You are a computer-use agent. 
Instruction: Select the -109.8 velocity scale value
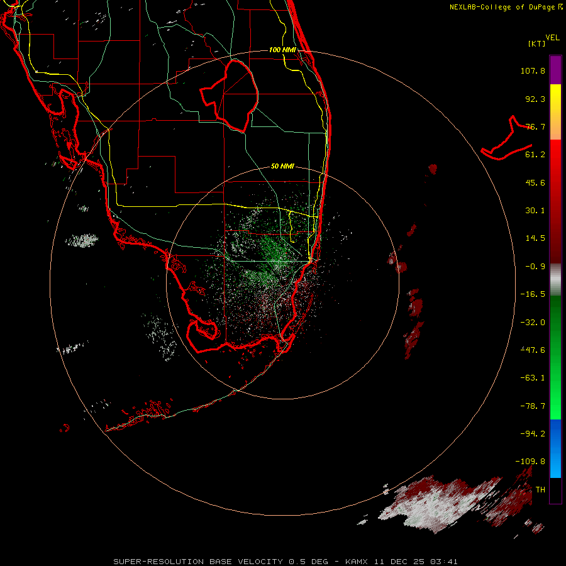coord(530,462)
